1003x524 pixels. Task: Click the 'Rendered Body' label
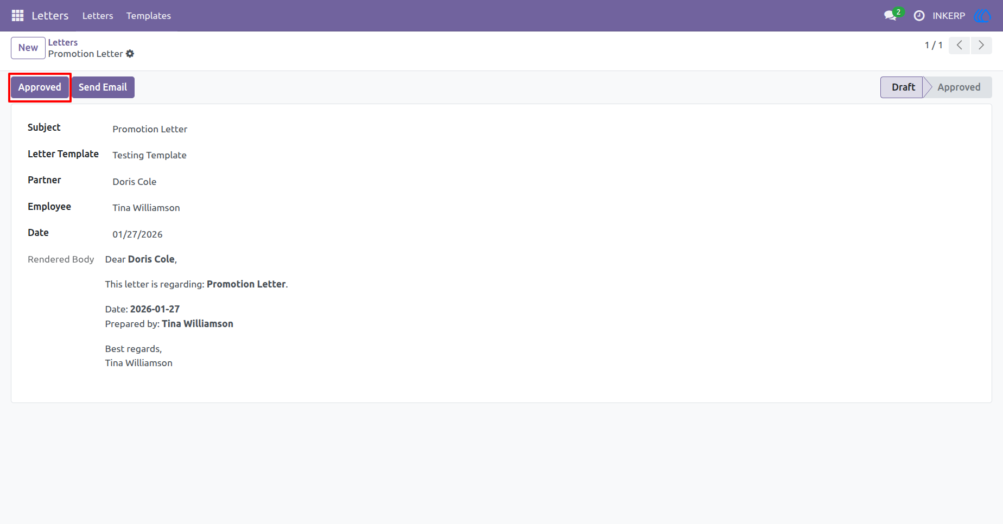61,259
